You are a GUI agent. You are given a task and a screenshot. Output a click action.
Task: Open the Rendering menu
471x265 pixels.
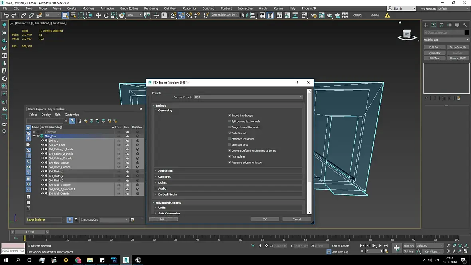[151, 8]
